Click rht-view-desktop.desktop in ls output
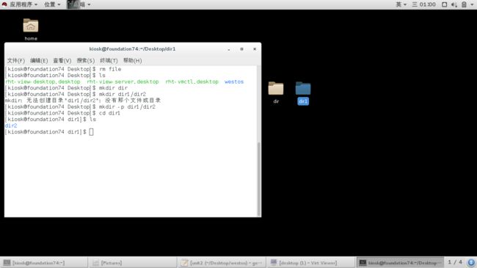 tap(43, 82)
